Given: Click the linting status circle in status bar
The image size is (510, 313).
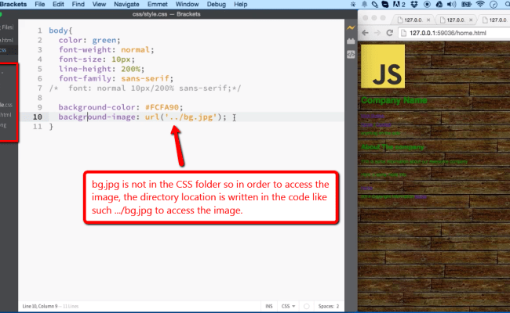Looking at the screenshot, I should coord(306,306).
